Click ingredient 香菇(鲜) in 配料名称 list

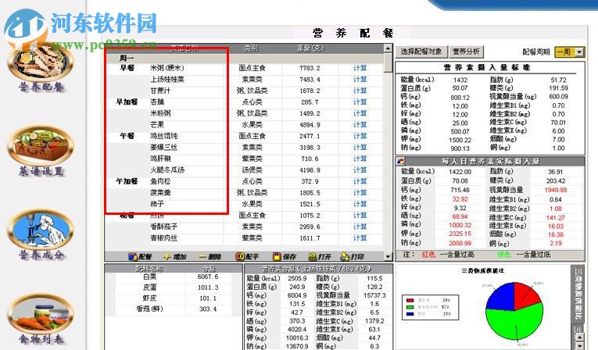point(149,309)
